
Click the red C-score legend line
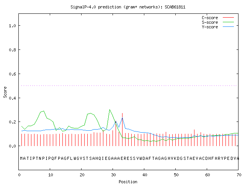pos(228,18)
